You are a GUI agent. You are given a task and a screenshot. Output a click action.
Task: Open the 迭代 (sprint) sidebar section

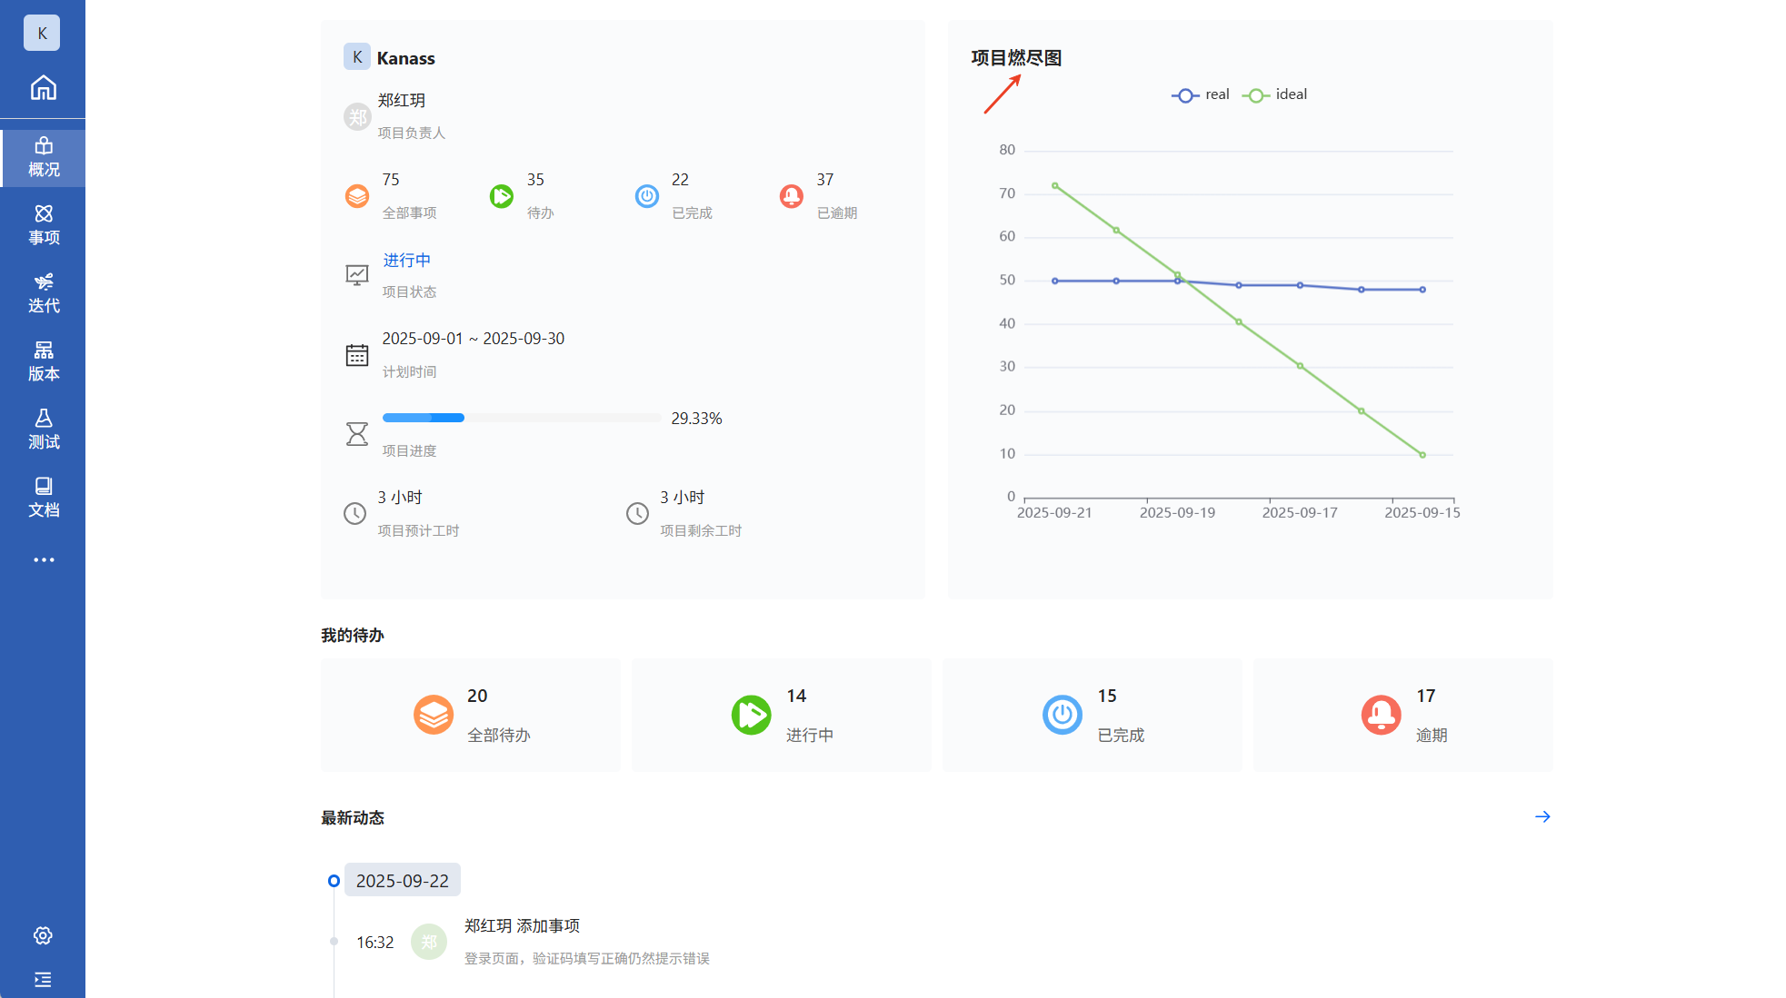pyautogui.click(x=43, y=293)
